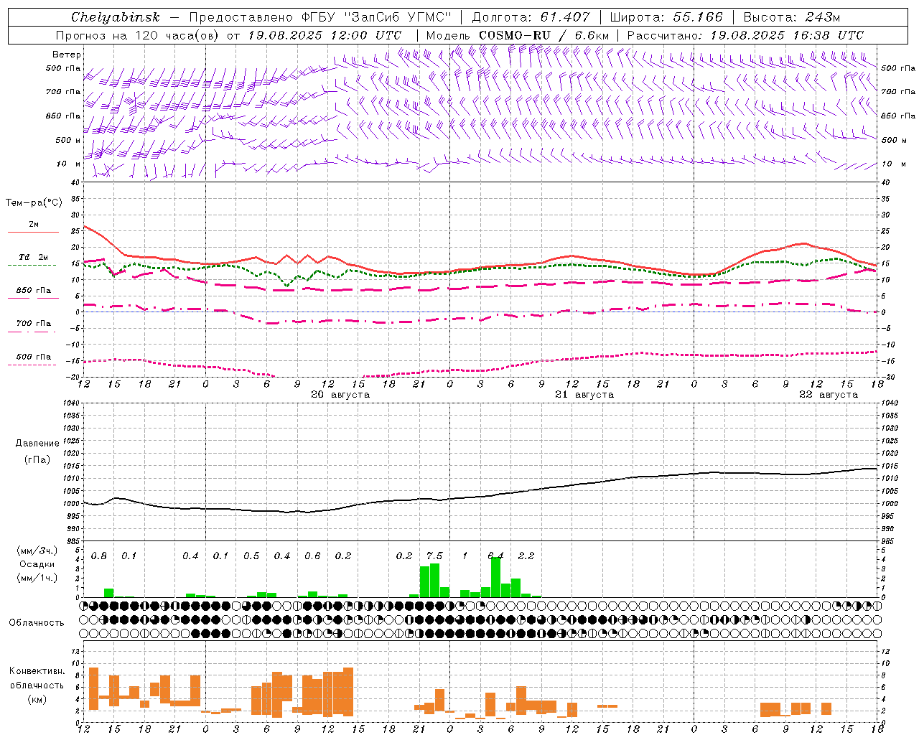Click the Chelyabinsk station title

tap(115, 17)
